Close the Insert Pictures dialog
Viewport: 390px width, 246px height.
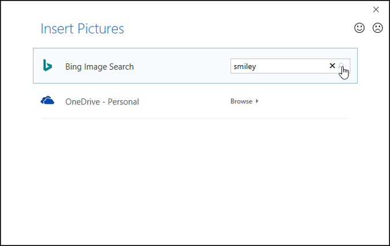coord(376,9)
